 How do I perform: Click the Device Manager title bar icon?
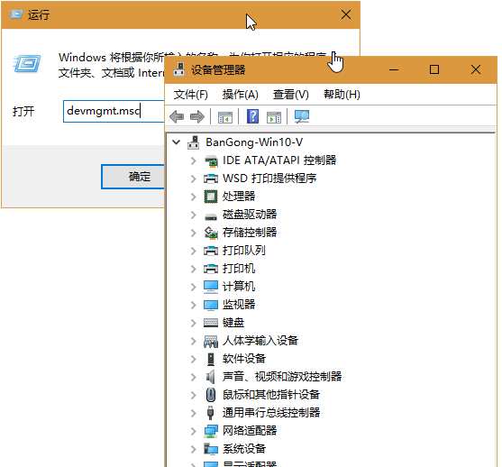pos(178,69)
